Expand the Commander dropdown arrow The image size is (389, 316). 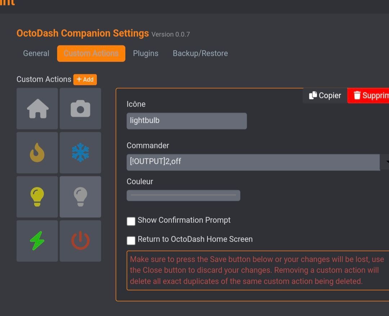[x=385, y=162]
